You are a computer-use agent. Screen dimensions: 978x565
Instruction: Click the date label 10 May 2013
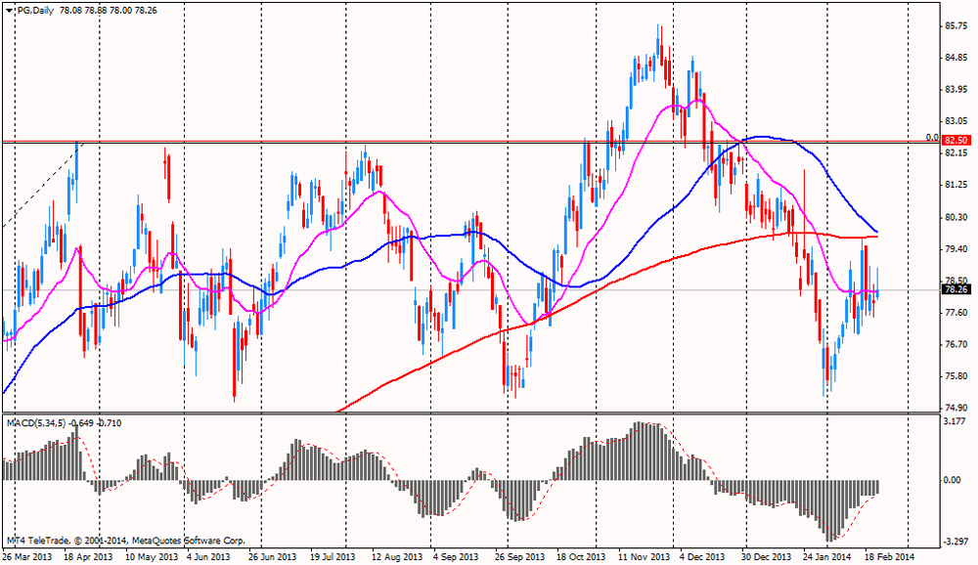[151, 556]
